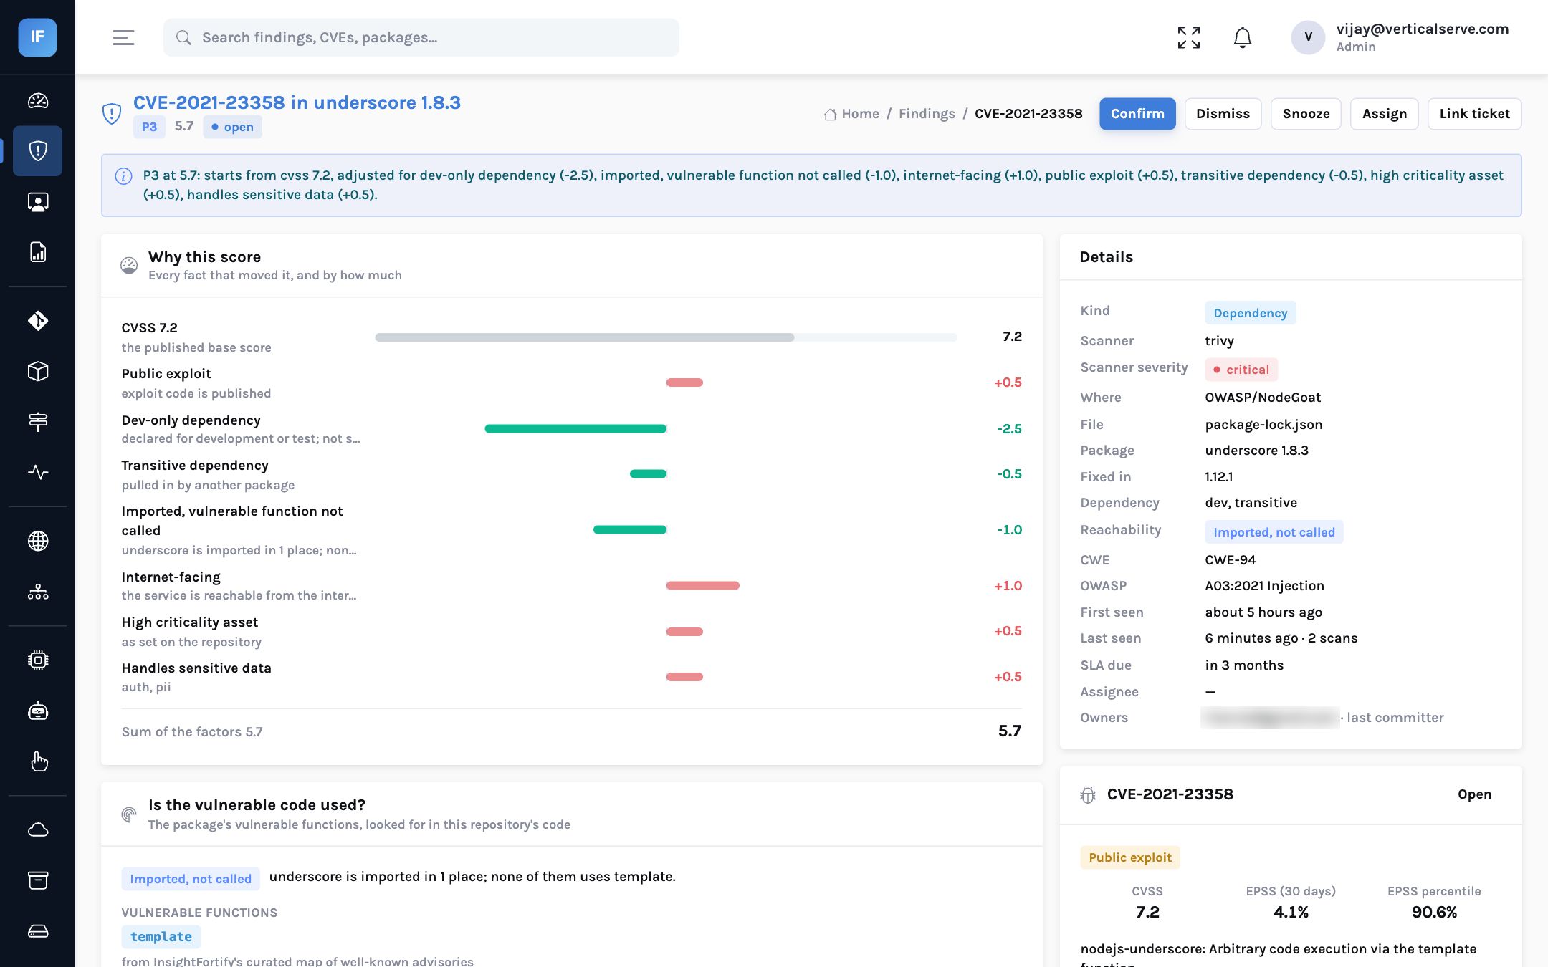The width and height of the screenshot is (1548, 967).
Task: Open the storage drive sidebar icon
Action: (38, 930)
